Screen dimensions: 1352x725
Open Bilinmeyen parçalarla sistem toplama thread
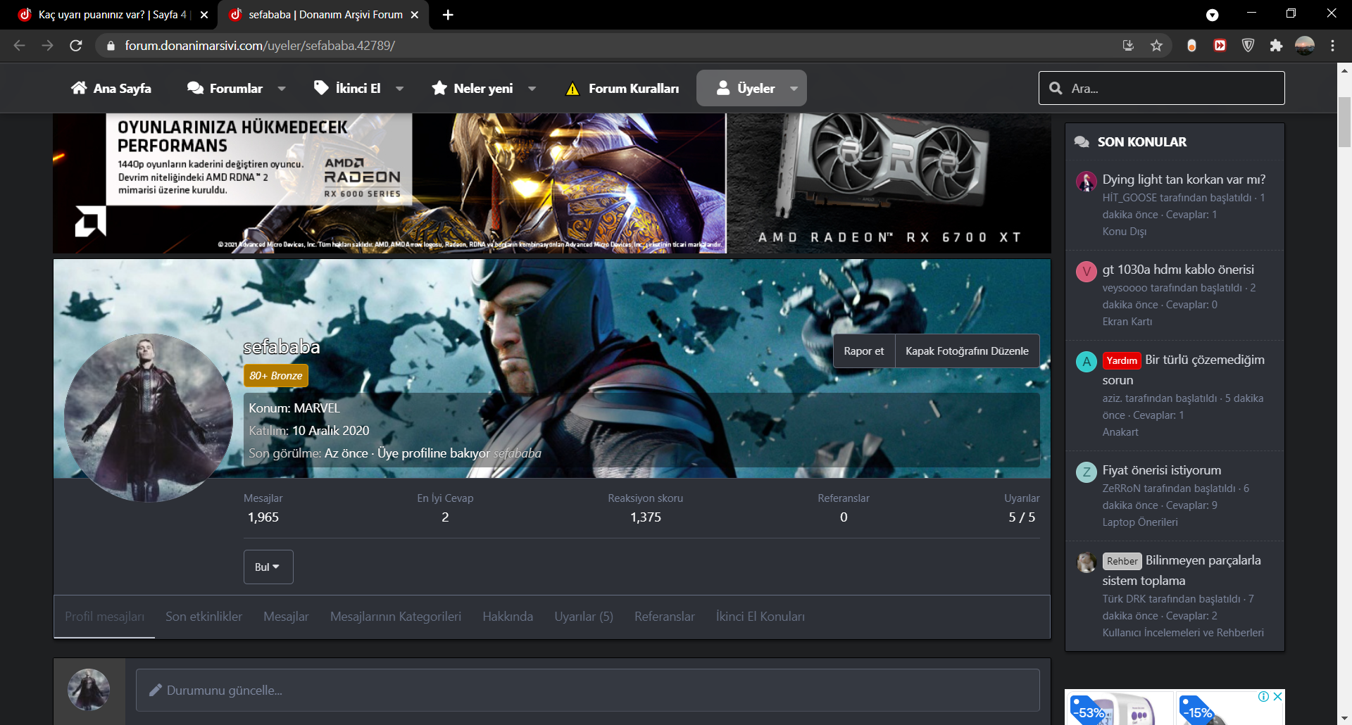[1182, 570]
